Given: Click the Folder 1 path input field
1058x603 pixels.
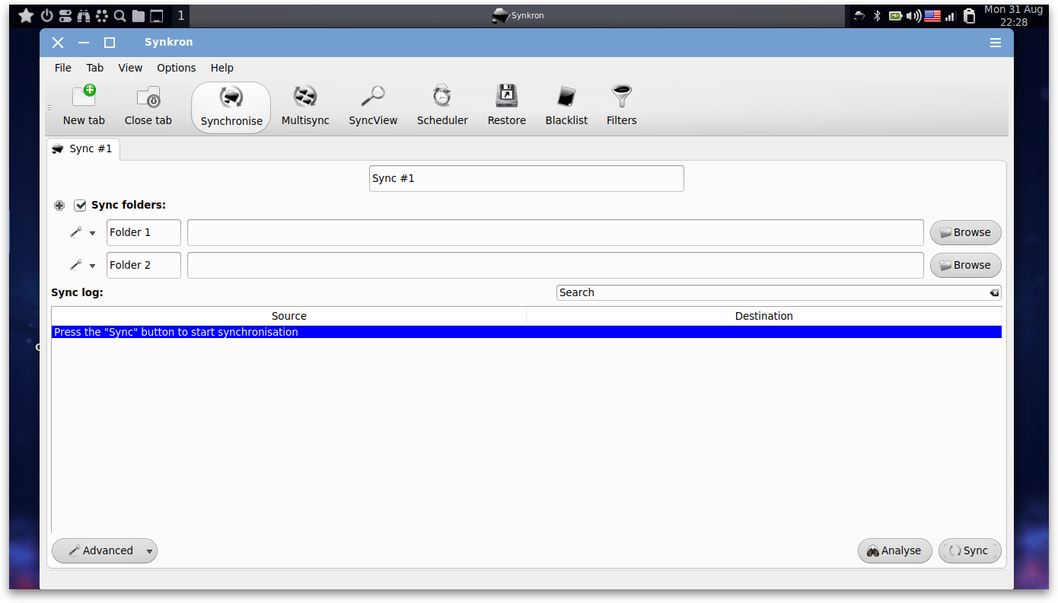Looking at the screenshot, I should pyautogui.click(x=556, y=233).
